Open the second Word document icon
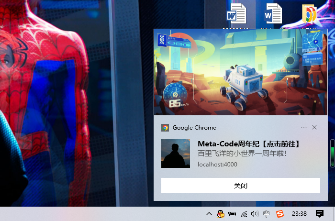This screenshot has width=335, height=221. [x=274, y=13]
